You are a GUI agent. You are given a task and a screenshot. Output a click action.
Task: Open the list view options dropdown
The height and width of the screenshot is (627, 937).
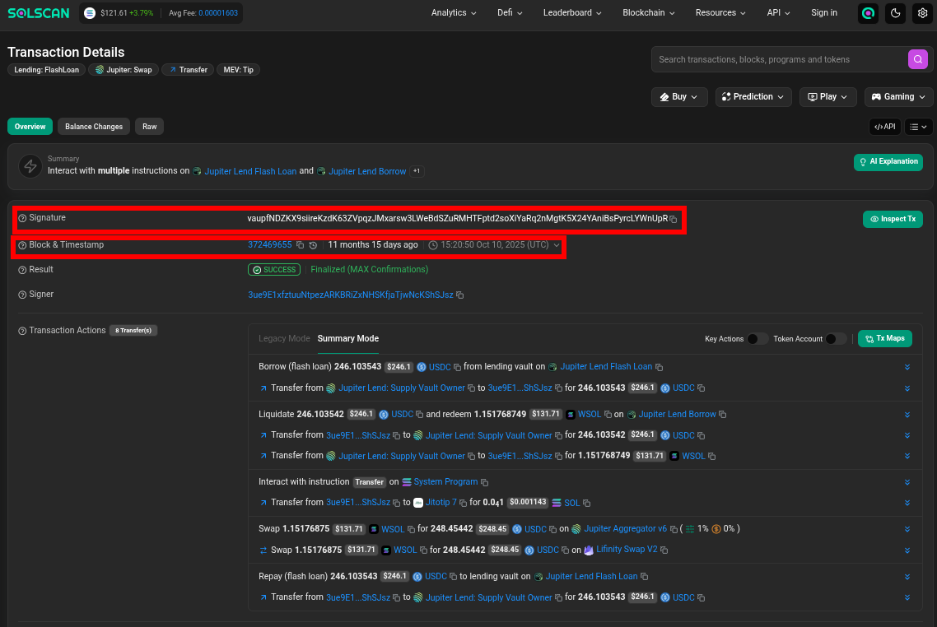[x=919, y=127]
